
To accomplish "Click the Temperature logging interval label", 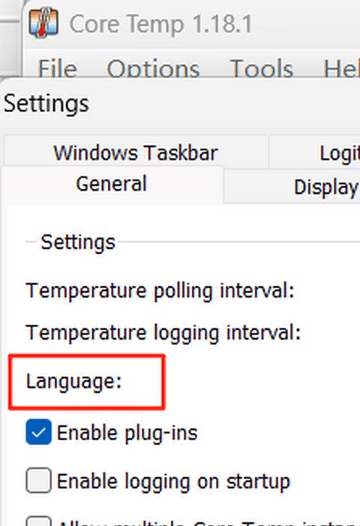I will point(163,333).
